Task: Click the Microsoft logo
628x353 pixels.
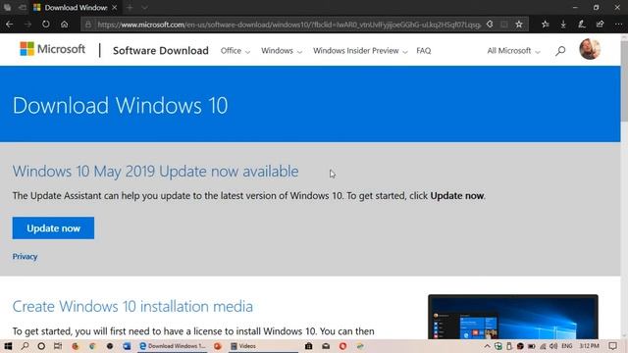Action: pos(52,49)
